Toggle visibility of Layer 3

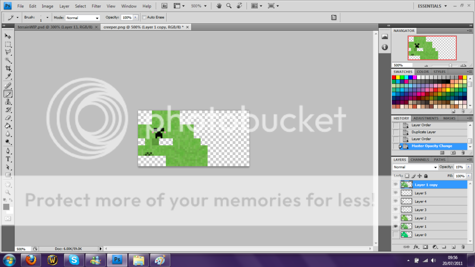pyautogui.click(x=396, y=209)
